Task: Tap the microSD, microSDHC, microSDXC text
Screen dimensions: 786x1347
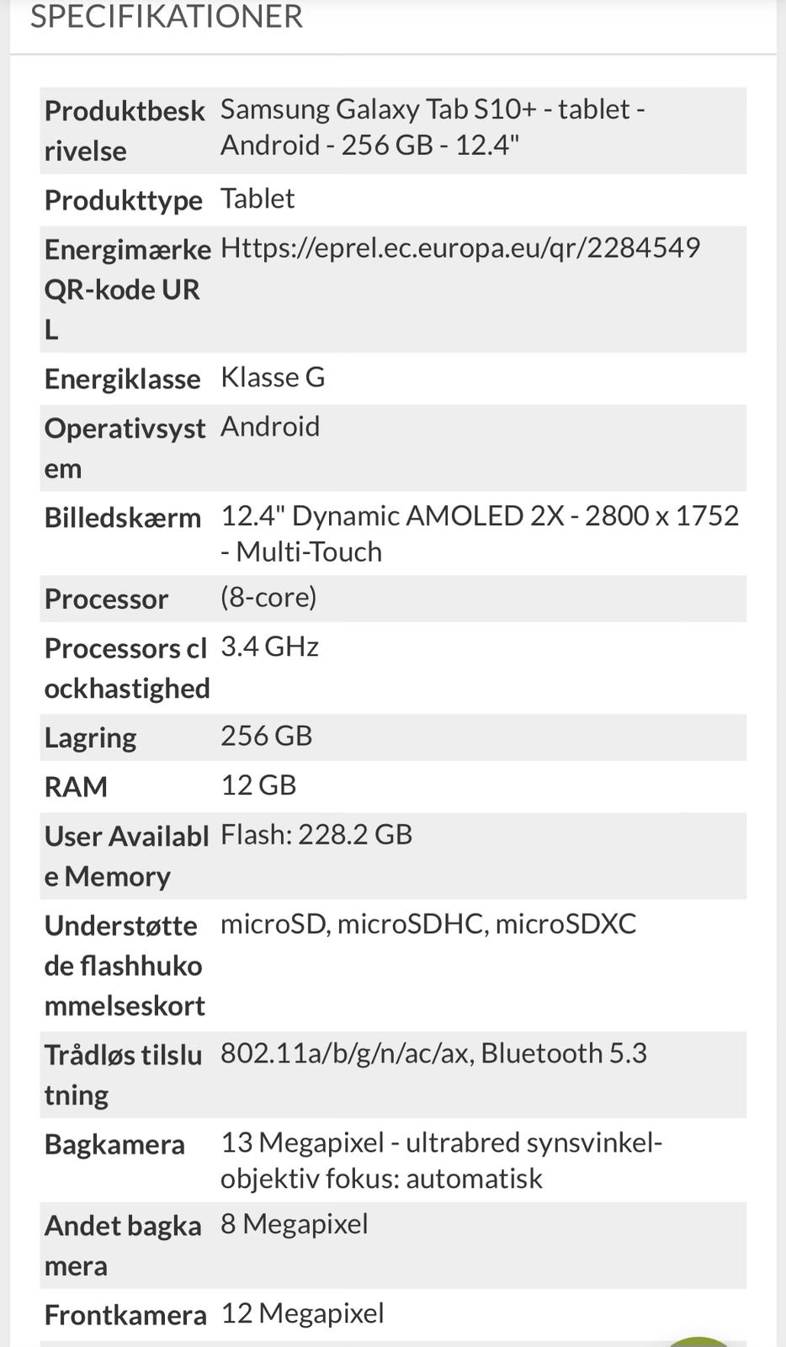Action: coord(428,924)
